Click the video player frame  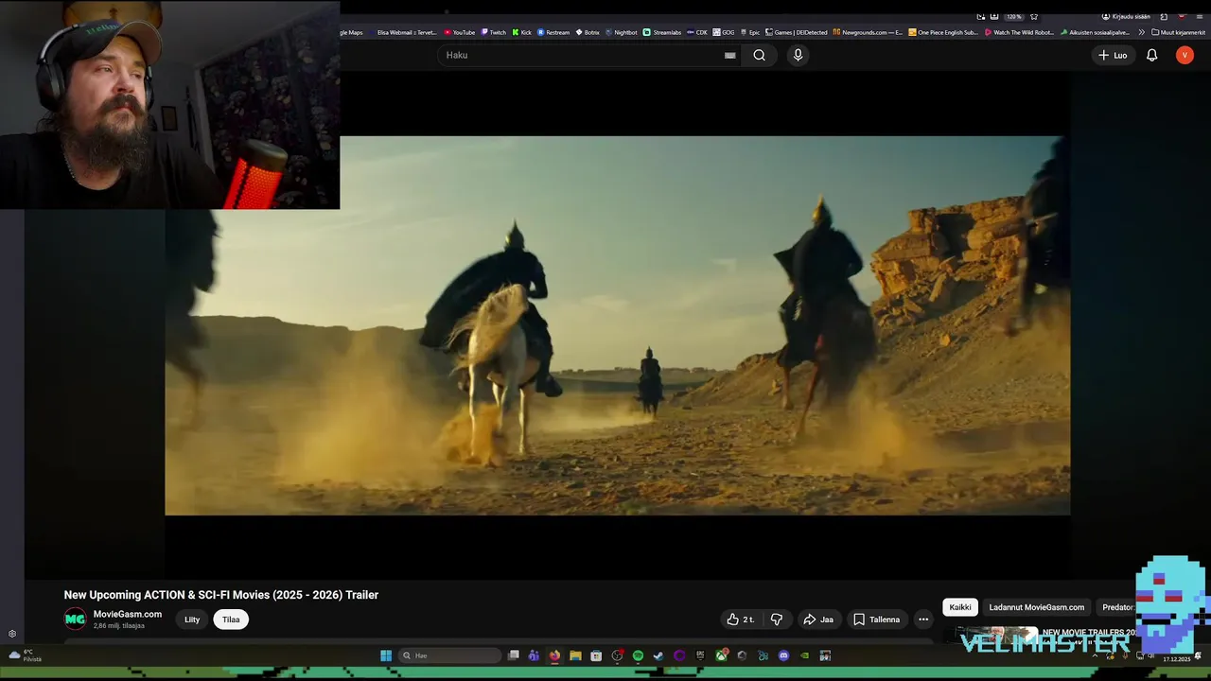[x=618, y=325]
